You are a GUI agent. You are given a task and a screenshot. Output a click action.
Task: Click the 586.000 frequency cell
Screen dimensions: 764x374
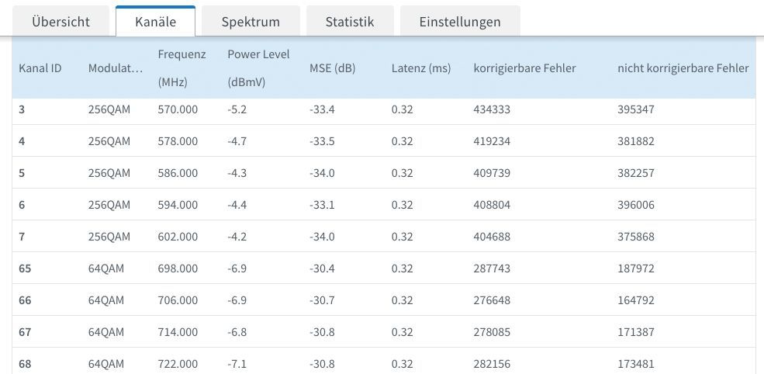178,173
